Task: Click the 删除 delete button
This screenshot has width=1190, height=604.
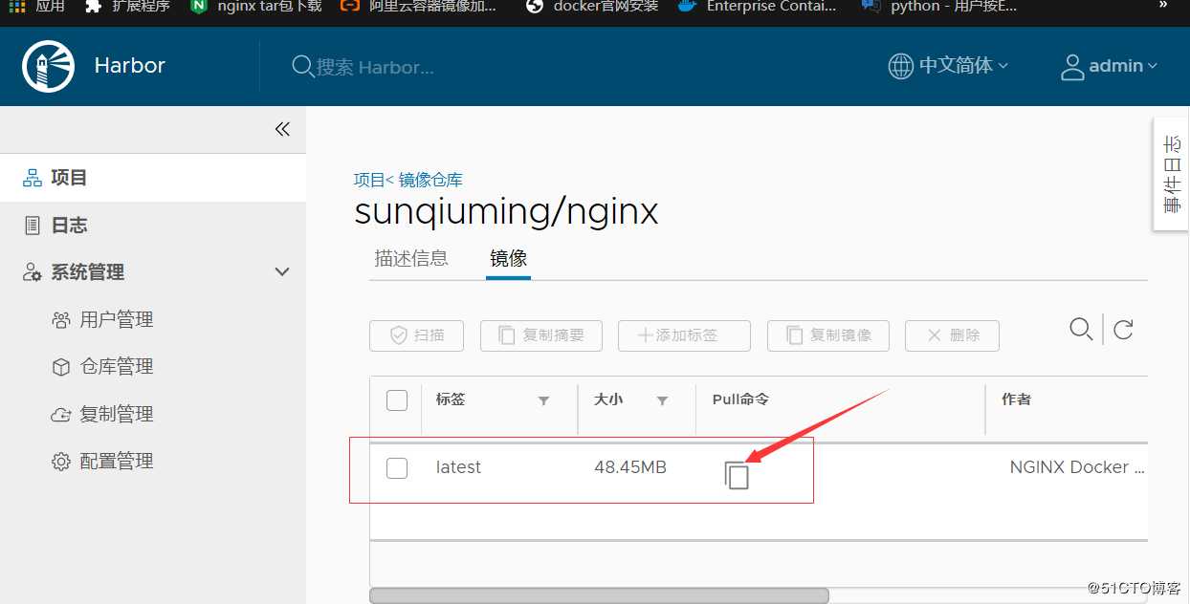Action: (952, 335)
